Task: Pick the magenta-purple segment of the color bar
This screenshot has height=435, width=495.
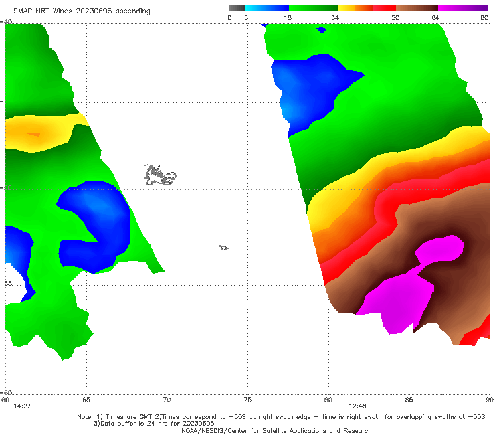Action: coord(463,8)
